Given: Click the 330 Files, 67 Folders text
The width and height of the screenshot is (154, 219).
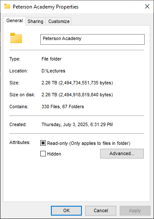Looking at the screenshot, I should (63, 107).
